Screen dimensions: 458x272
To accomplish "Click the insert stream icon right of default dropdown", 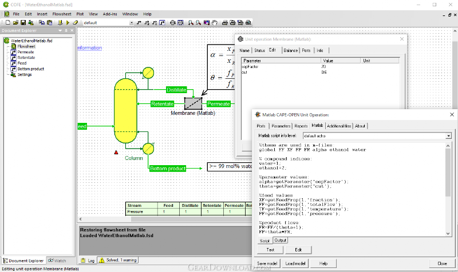I will (x=139, y=22).
